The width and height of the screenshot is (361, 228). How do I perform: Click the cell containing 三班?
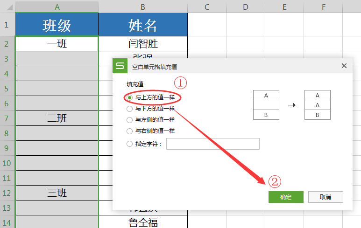(x=57, y=193)
